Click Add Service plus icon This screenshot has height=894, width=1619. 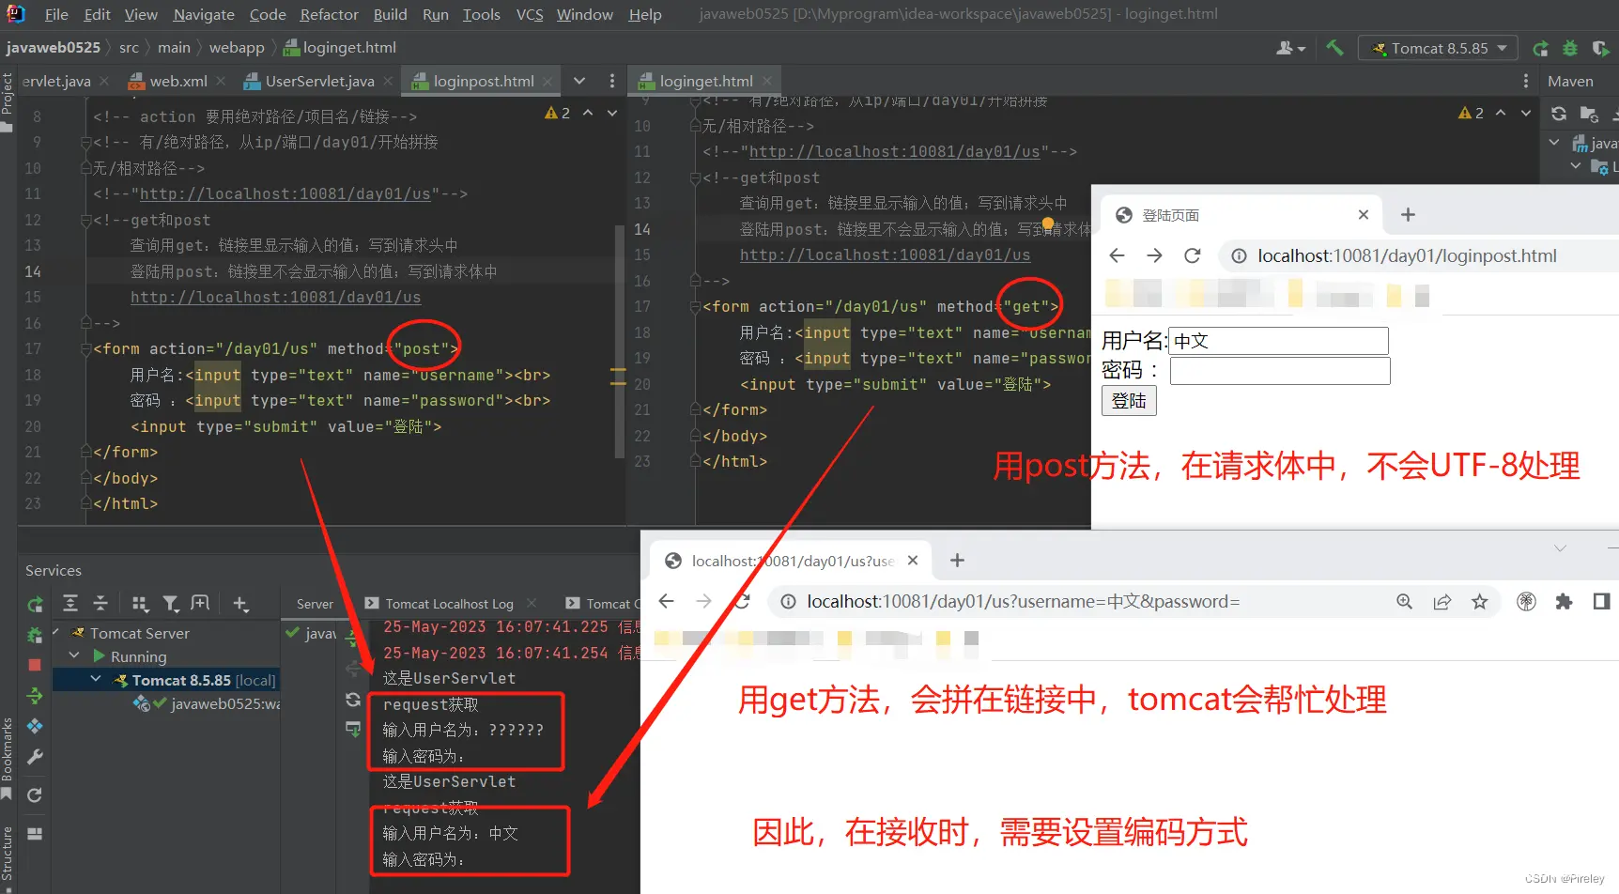point(241,604)
